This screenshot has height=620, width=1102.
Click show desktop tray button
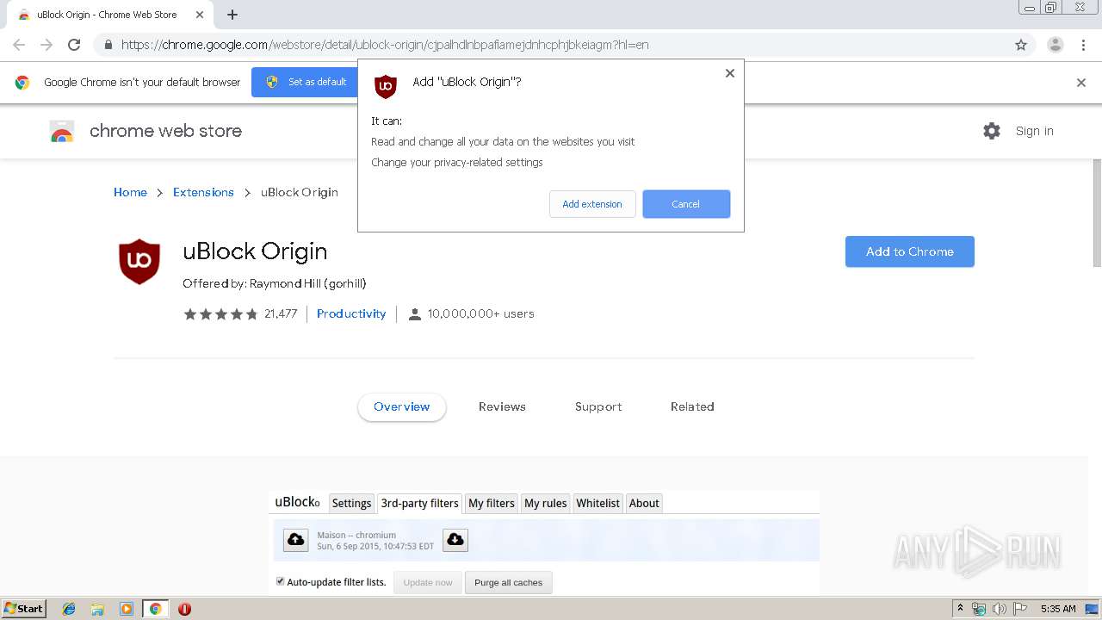1091,609
